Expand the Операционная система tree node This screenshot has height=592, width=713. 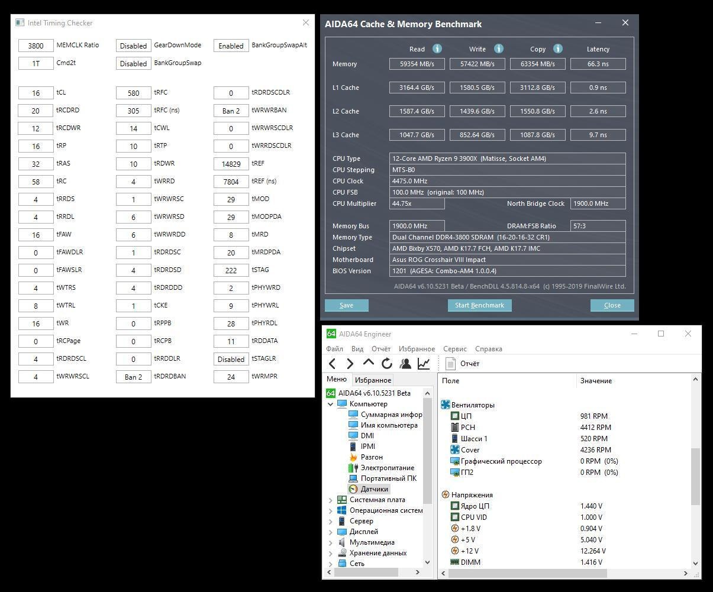(x=330, y=510)
